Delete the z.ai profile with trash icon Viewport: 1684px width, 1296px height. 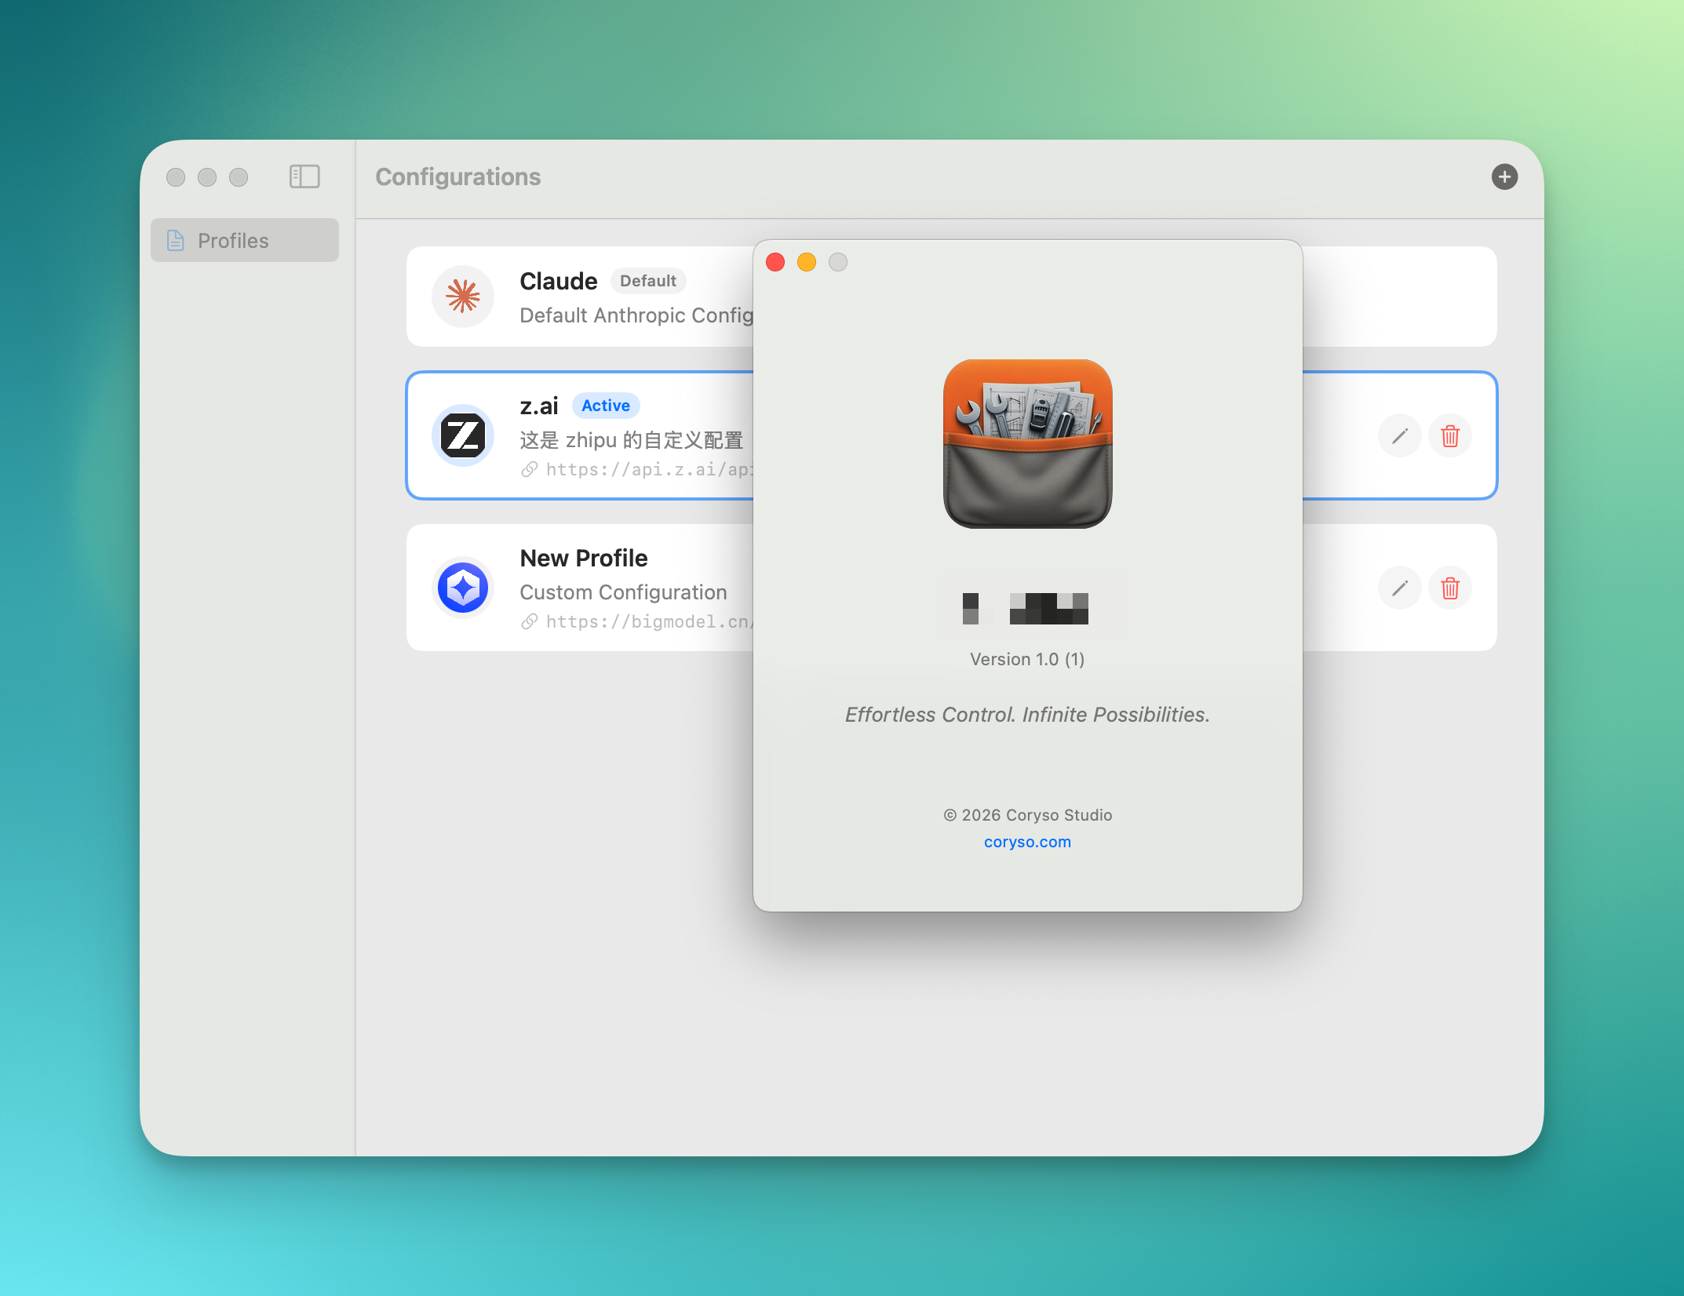[1449, 435]
